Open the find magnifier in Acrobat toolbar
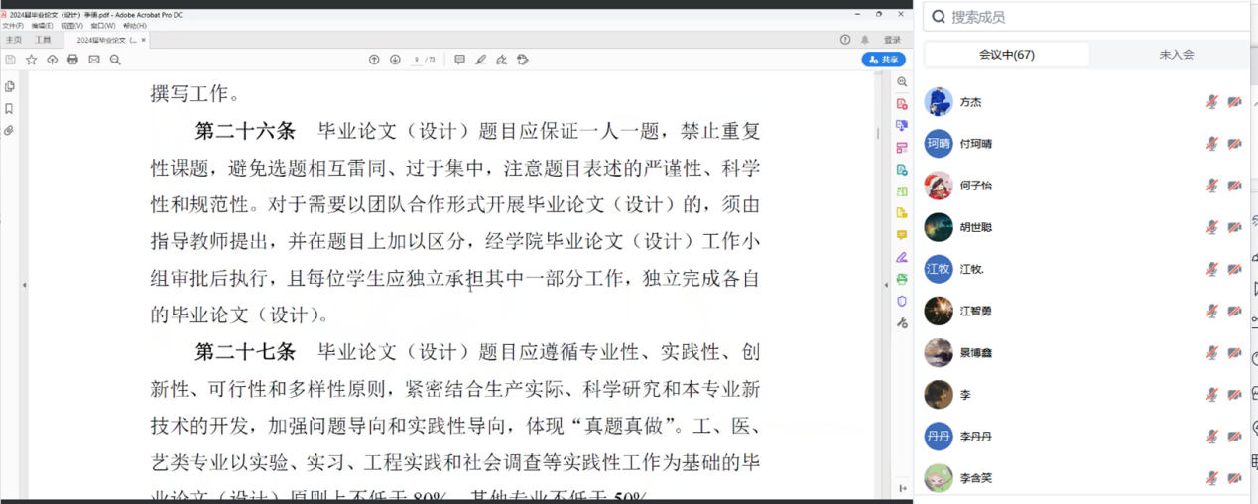This screenshot has width=1258, height=504. (x=115, y=60)
